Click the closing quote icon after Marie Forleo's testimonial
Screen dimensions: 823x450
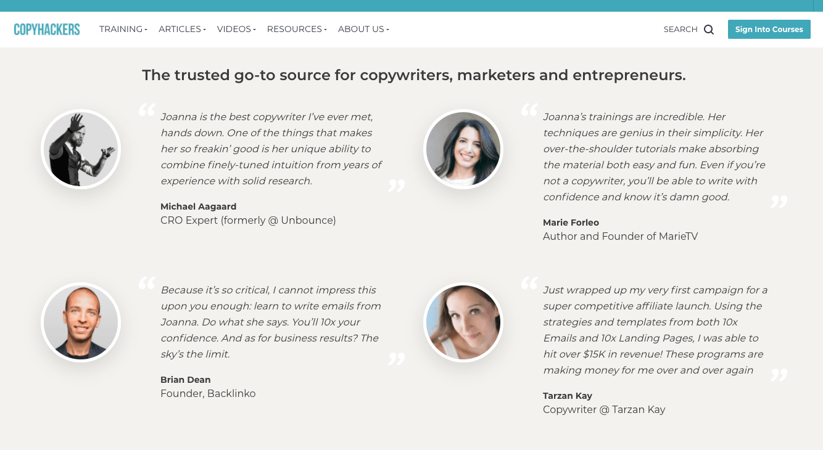[779, 201]
